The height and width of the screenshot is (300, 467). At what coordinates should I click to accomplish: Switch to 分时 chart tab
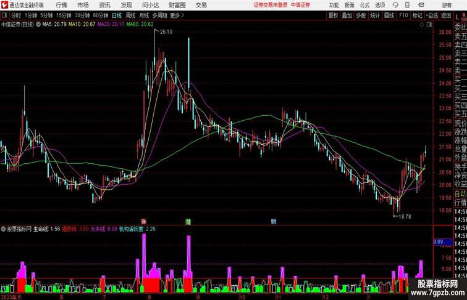click(x=16, y=15)
